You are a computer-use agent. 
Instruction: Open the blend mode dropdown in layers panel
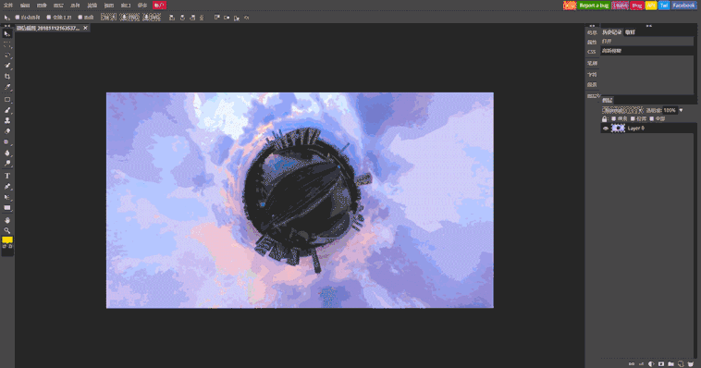(622, 110)
